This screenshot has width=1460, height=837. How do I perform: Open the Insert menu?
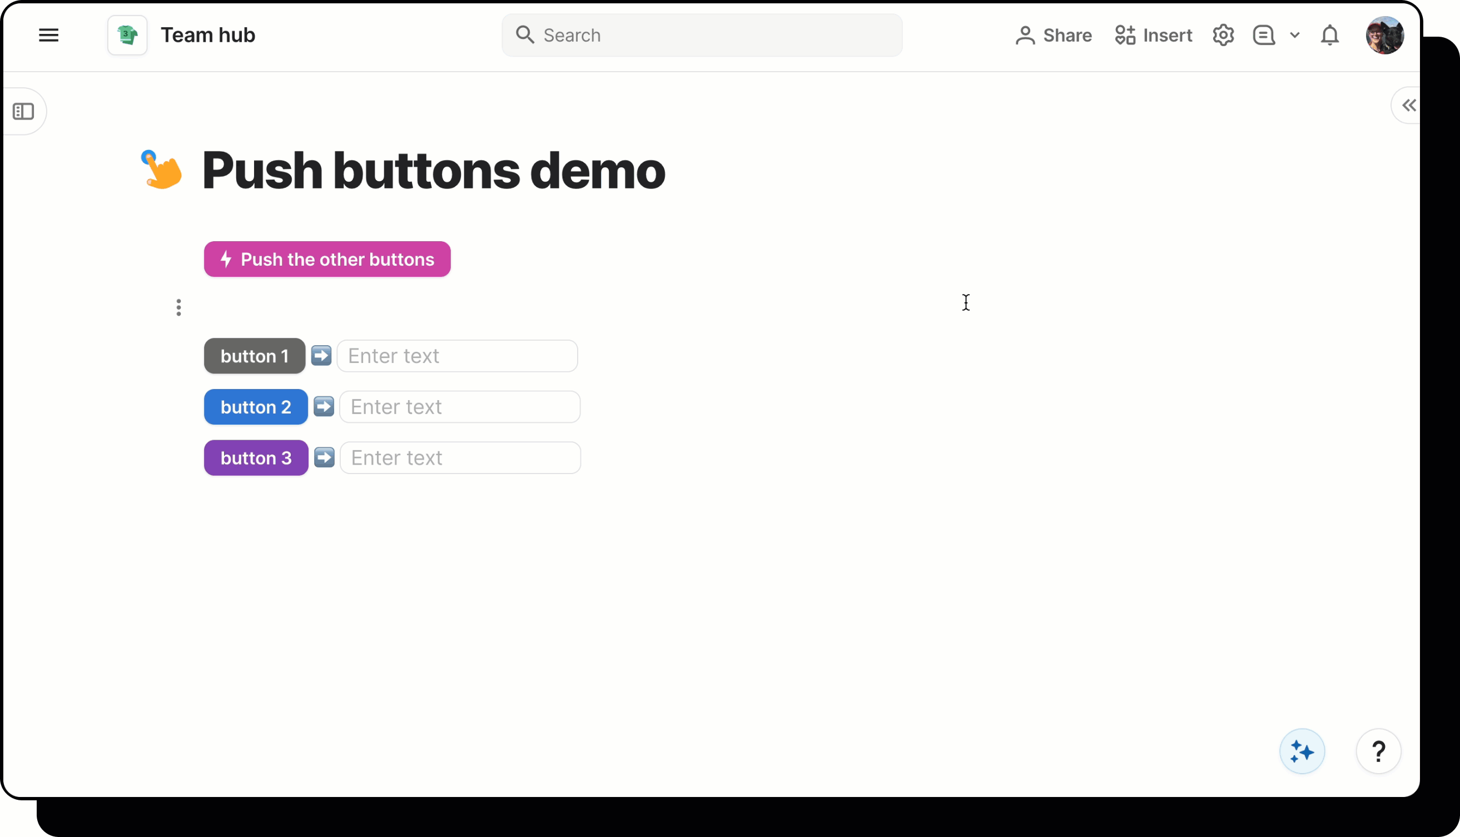(x=1153, y=35)
